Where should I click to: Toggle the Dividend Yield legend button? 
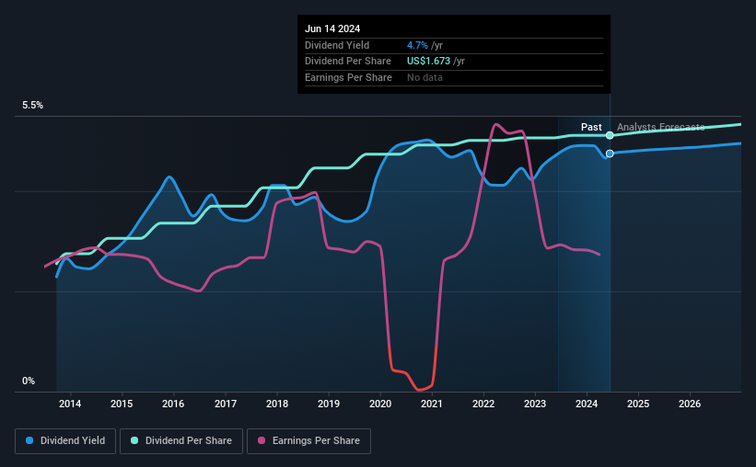tap(65, 441)
